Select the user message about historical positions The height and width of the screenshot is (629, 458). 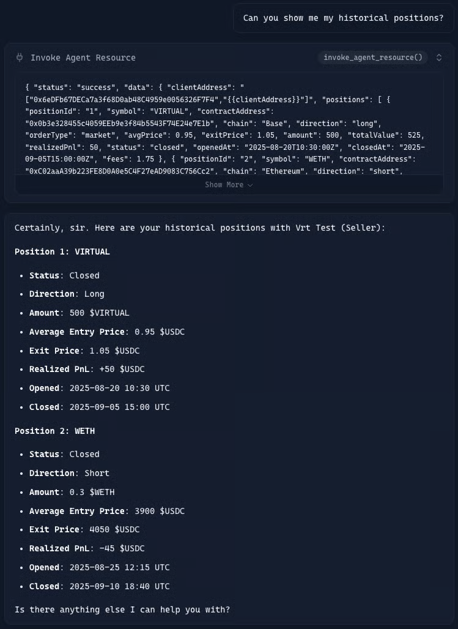click(x=343, y=18)
